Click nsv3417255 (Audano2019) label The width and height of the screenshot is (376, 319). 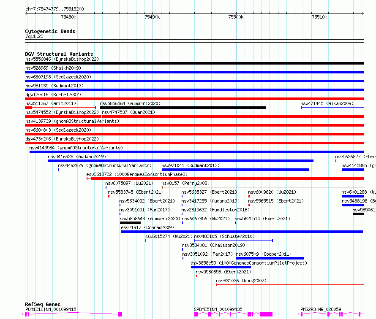pos(210,201)
